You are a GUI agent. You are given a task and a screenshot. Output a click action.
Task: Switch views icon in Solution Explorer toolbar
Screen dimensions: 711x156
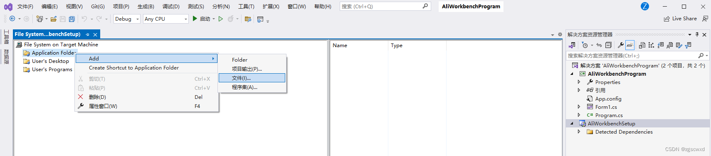point(573,45)
